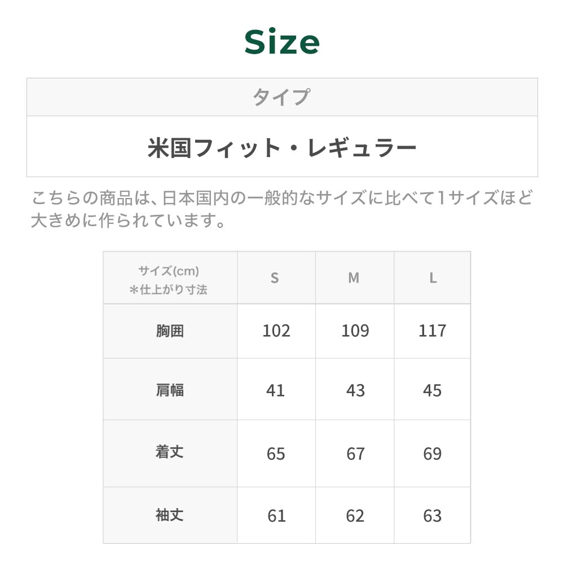The image size is (564, 564).
Task: Click the サイズ(cm) header cell
Action: coord(170,280)
